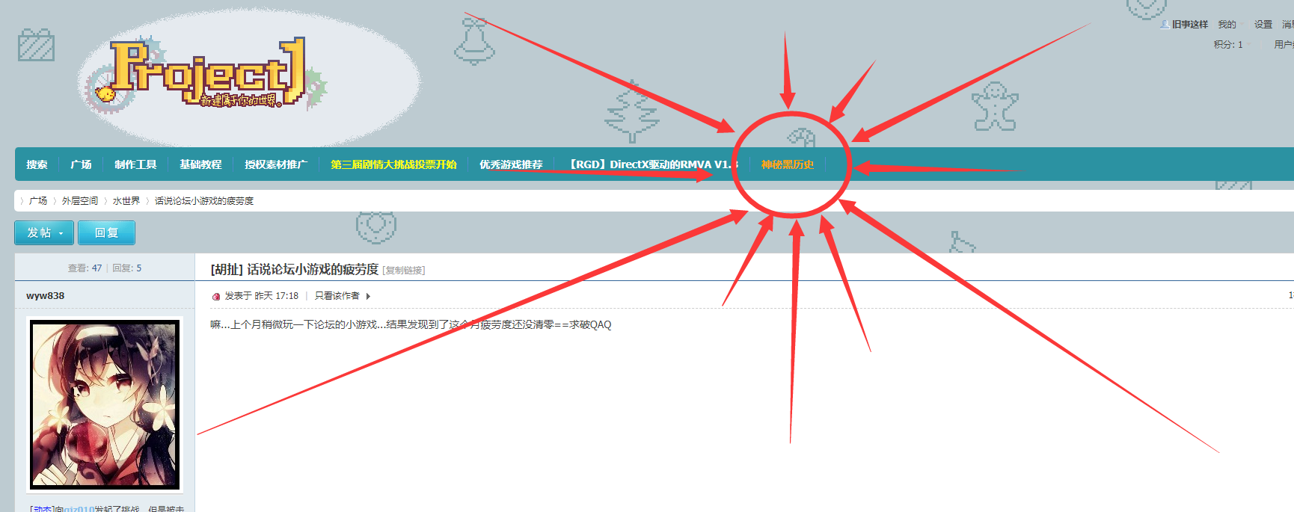
Task: Open the [胡扯] thread category tag
Action: pyautogui.click(x=227, y=269)
